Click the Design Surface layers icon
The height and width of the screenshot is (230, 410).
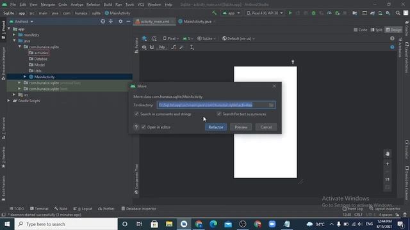coord(144,38)
